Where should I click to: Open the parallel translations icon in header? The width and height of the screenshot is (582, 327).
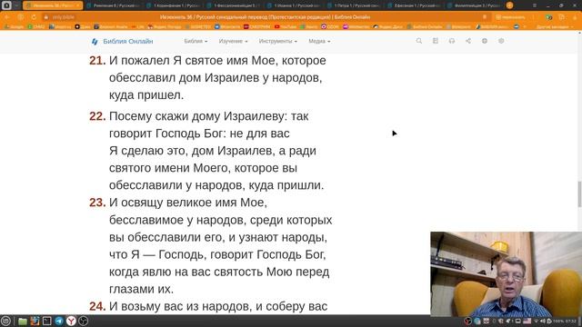(436, 41)
